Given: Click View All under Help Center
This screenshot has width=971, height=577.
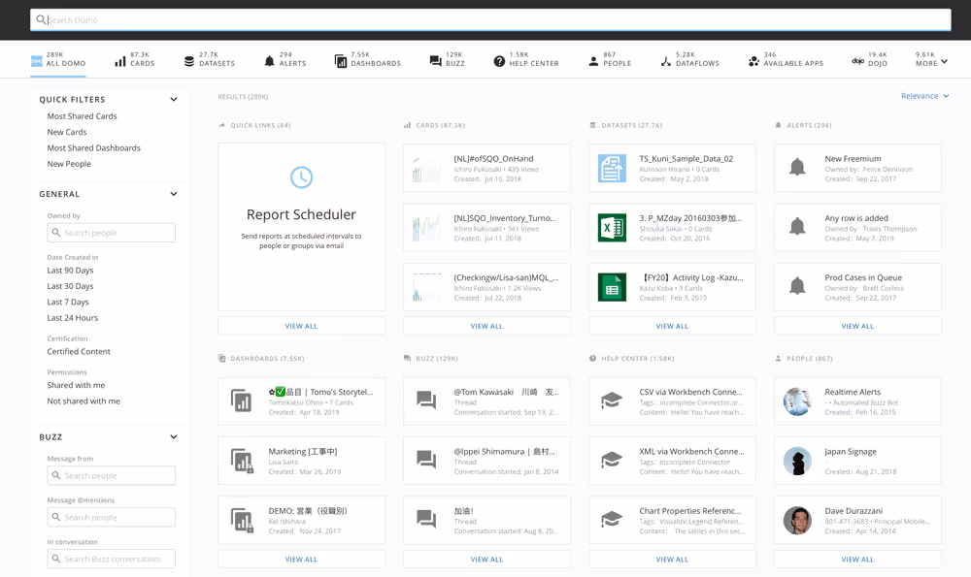Looking at the screenshot, I should pos(672,560).
